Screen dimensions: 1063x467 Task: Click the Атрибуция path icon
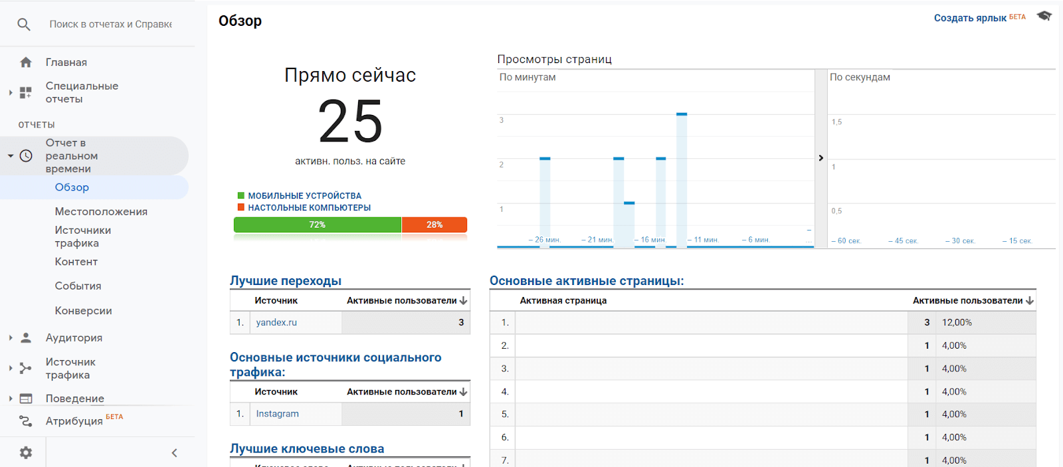(26, 421)
